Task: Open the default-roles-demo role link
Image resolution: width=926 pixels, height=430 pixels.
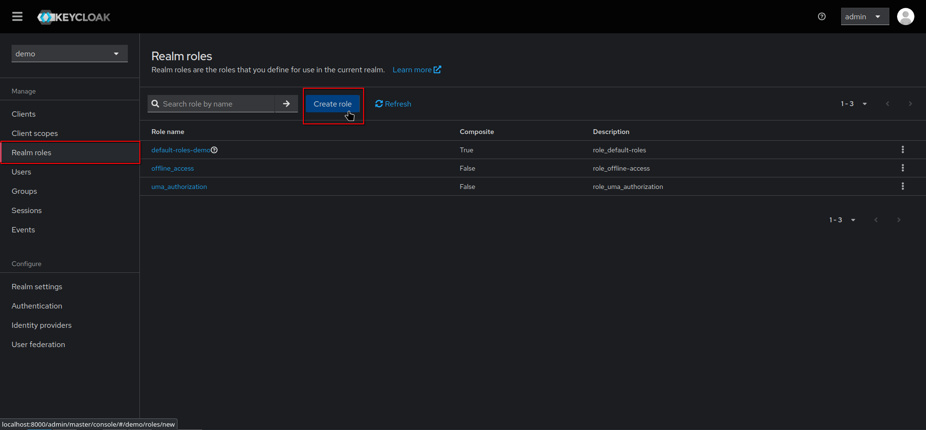Action: click(x=181, y=150)
